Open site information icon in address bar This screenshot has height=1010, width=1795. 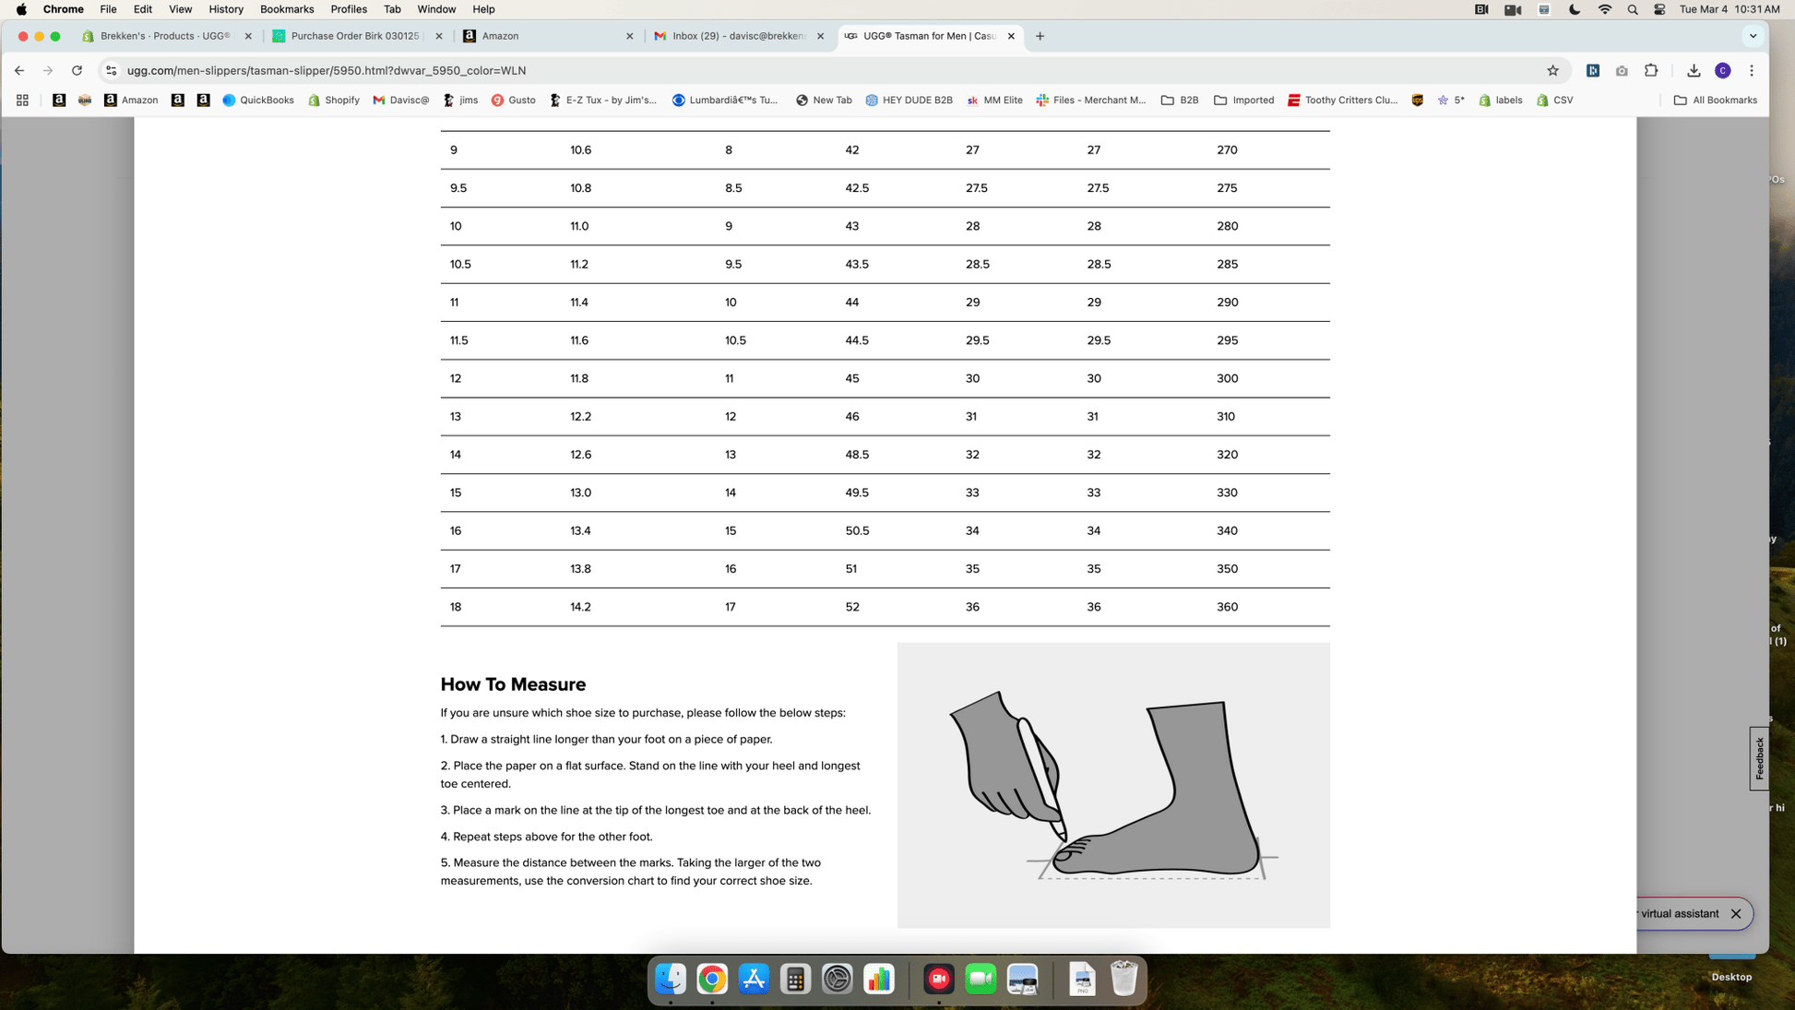click(111, 70)
